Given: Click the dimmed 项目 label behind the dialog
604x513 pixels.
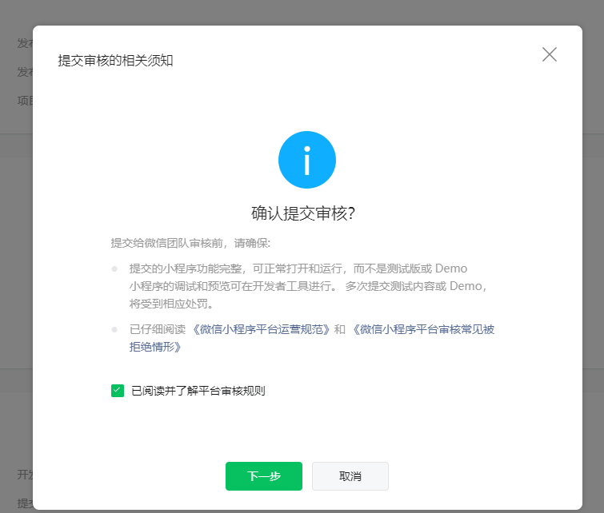Looking at the screenshot, I should point(24,101).
